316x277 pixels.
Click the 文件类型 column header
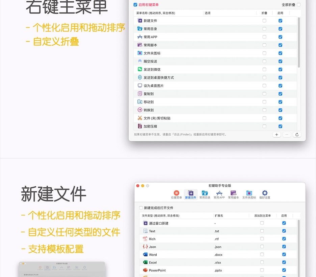(160, 216)
